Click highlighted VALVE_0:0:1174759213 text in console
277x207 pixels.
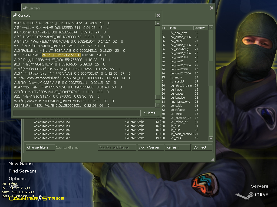tap(61, 55)
